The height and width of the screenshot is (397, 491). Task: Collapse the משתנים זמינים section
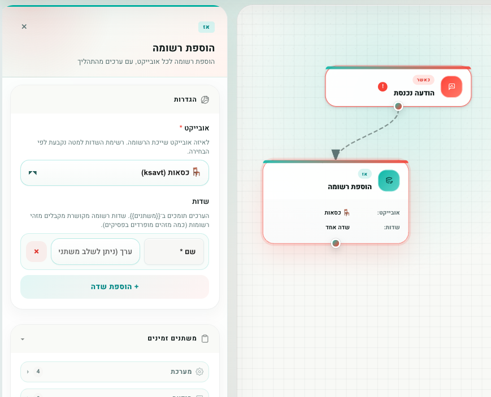click(x=23, y=339)
